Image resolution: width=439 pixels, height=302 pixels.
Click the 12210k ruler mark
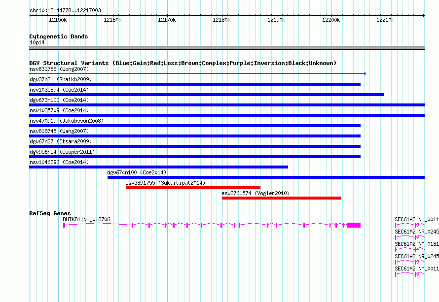(x=385, y=20)
